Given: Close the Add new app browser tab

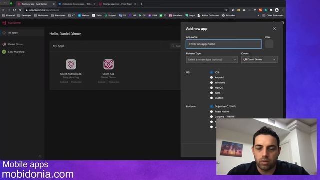Looking at the screenshot, I should point(54,4).
